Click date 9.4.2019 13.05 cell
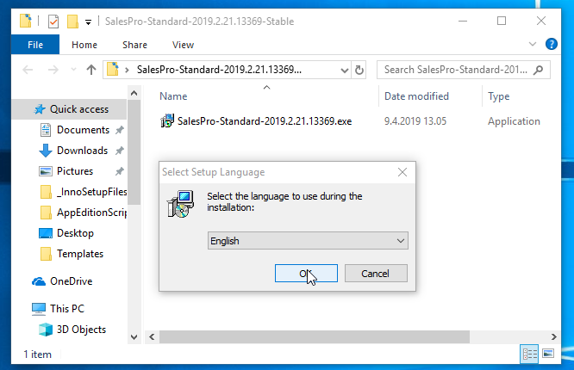The width and height of the screenshot is (574, 370). click(415, 121)
